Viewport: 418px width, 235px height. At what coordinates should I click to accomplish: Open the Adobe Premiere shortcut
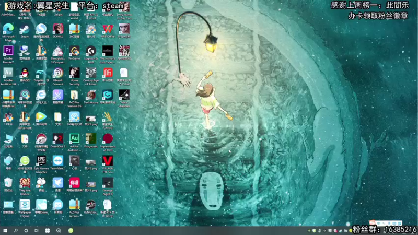tap(8, 51)
